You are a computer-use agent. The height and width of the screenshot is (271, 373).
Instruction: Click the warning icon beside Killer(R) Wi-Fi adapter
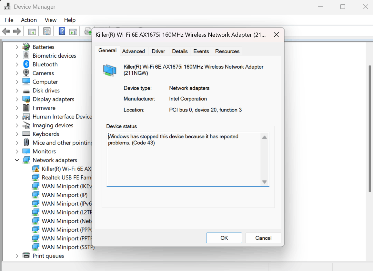point(35,169)
